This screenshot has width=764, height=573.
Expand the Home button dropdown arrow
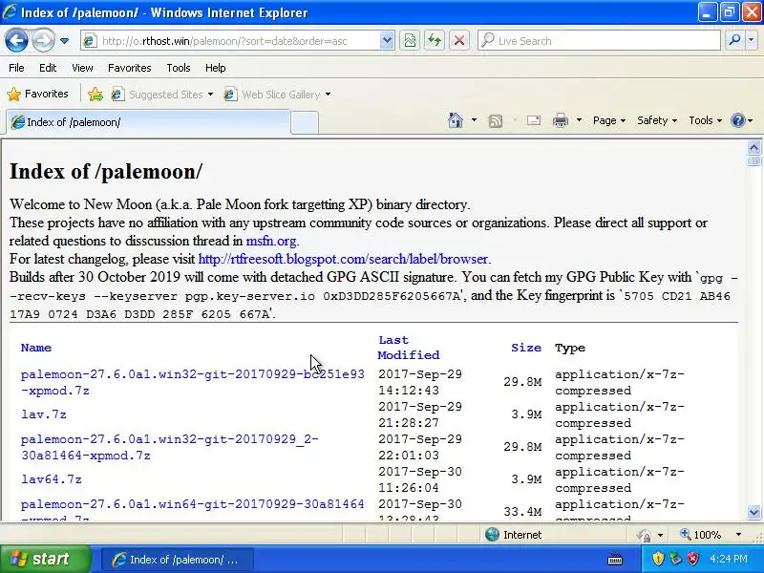coord(474,120)
